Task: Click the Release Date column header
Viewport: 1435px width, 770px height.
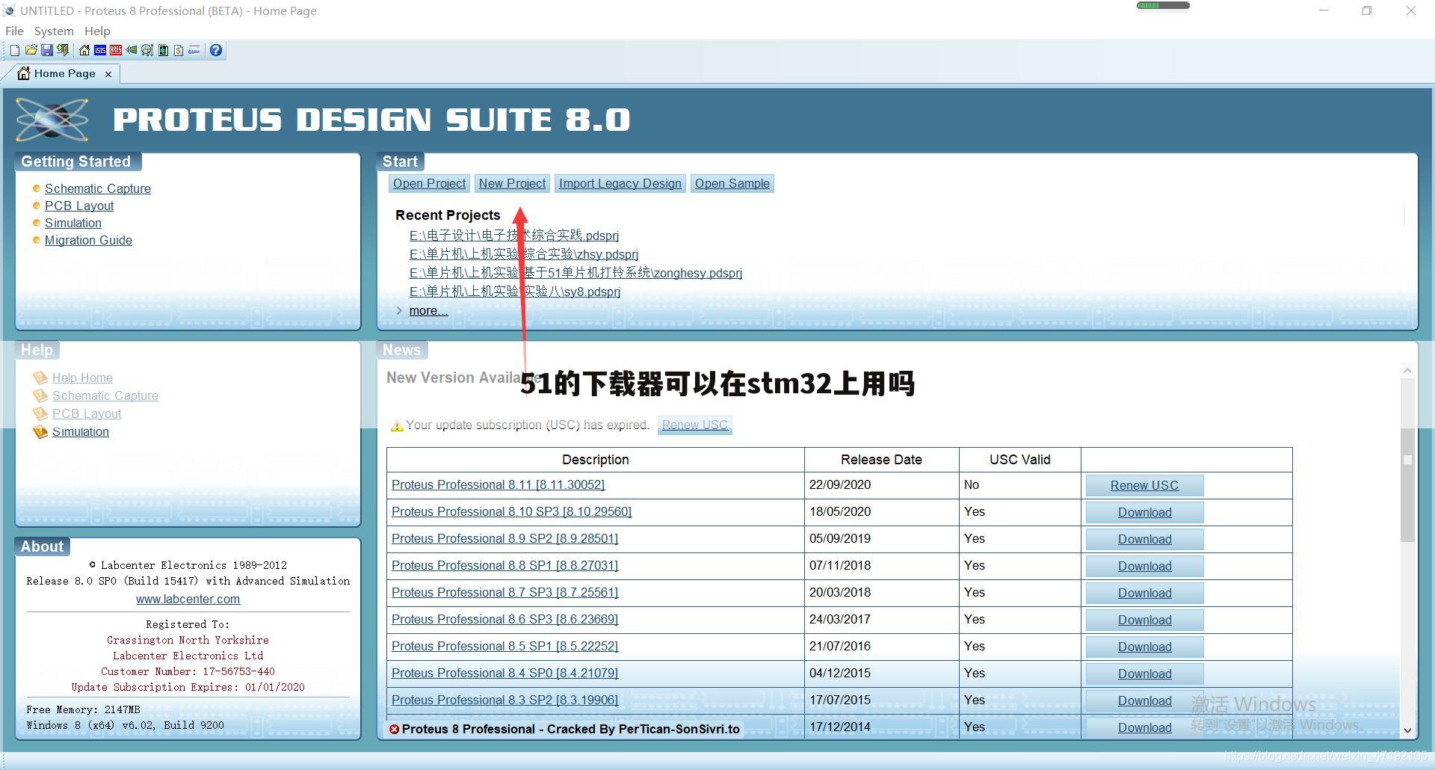Action: (881, 460)
